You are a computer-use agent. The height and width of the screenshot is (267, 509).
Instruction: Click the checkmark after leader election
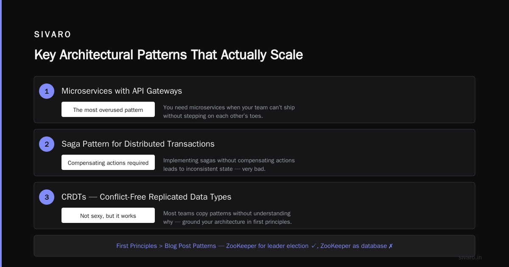(x=313, y=246)
